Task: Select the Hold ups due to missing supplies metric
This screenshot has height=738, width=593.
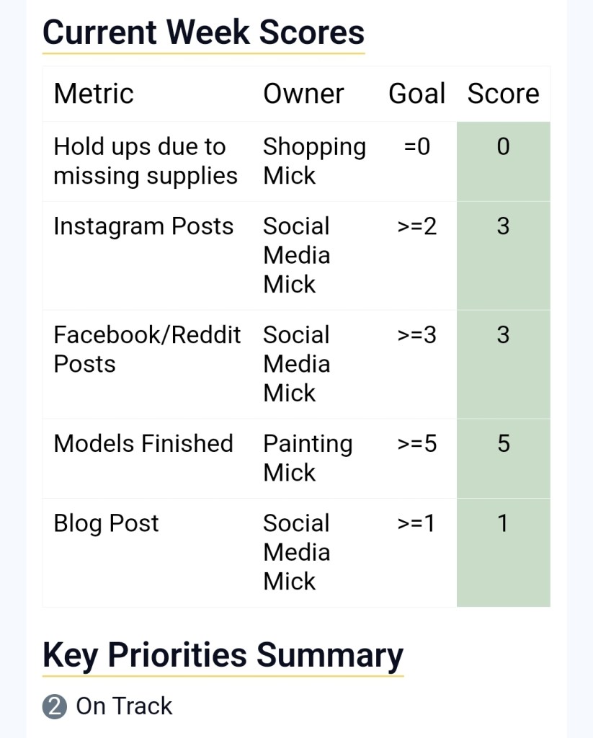Action: pyautogui.click(x=145, y=161)
